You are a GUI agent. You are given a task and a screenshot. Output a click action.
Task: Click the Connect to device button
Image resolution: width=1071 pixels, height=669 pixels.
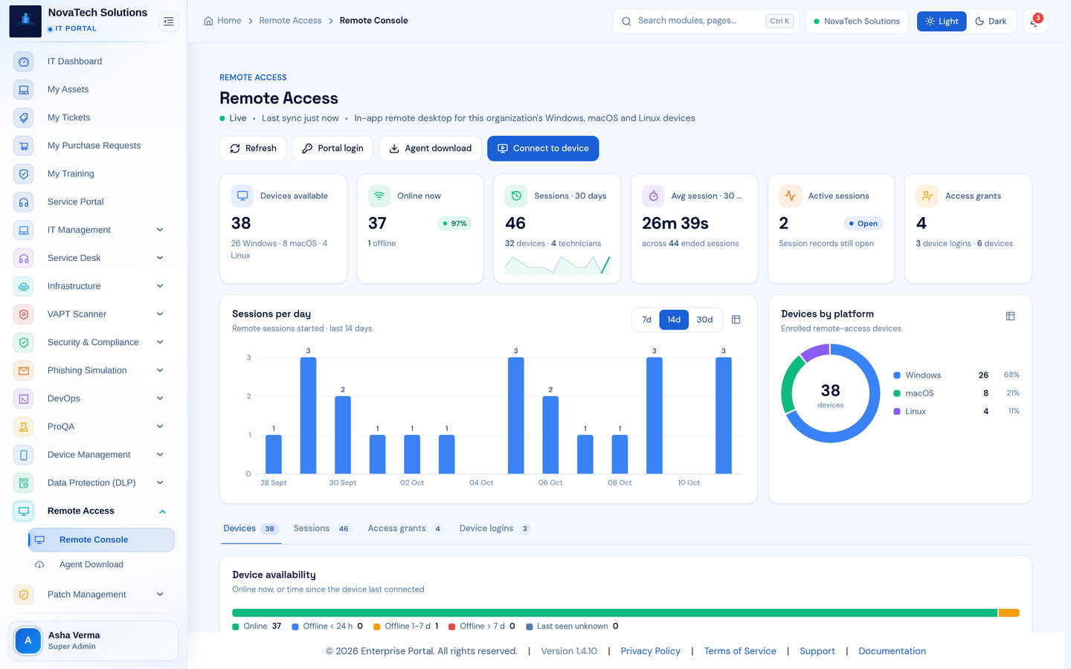(543, 149)
